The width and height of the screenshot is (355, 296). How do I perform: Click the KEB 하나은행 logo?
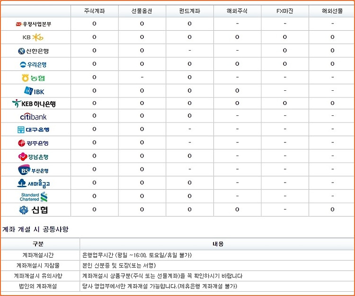pyautogui.click(x=34, y=104)
